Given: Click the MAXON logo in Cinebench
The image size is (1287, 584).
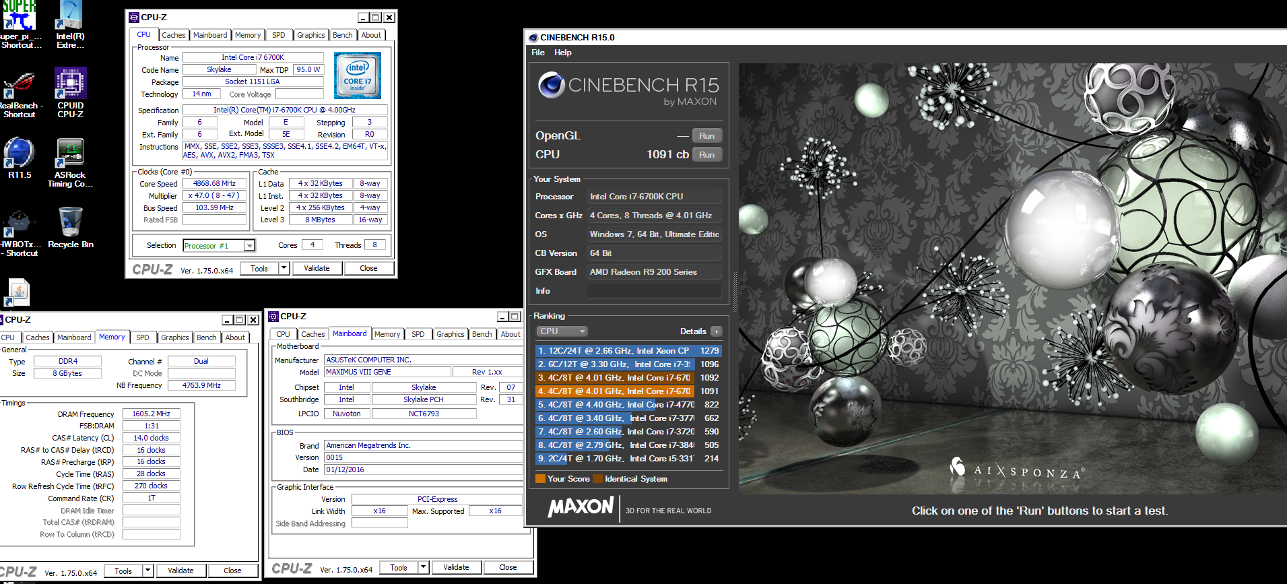Looking at the screenshot, I should click(581, 507).
